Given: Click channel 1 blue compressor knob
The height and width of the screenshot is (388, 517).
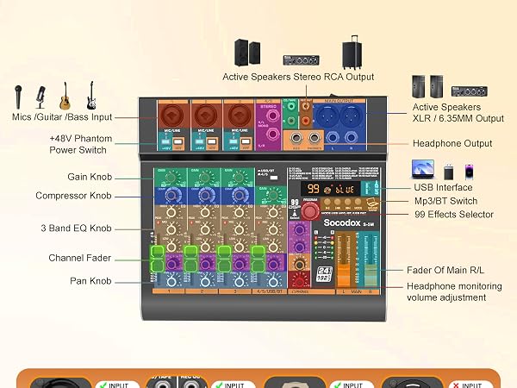Looking at the screenshot, I should point(171,196).
